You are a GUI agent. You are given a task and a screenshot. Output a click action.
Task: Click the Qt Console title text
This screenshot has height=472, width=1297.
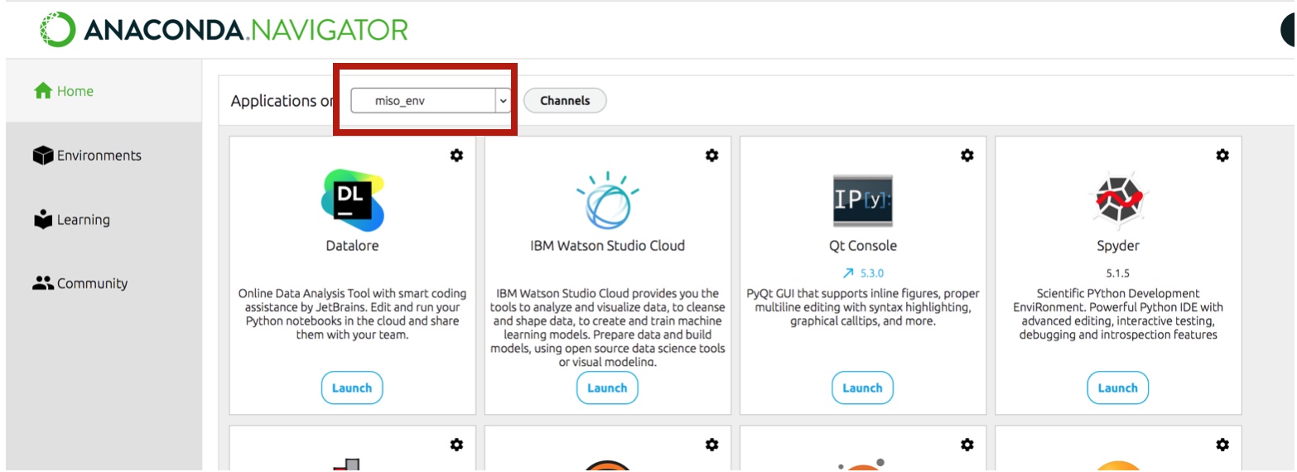click(863, 246)
